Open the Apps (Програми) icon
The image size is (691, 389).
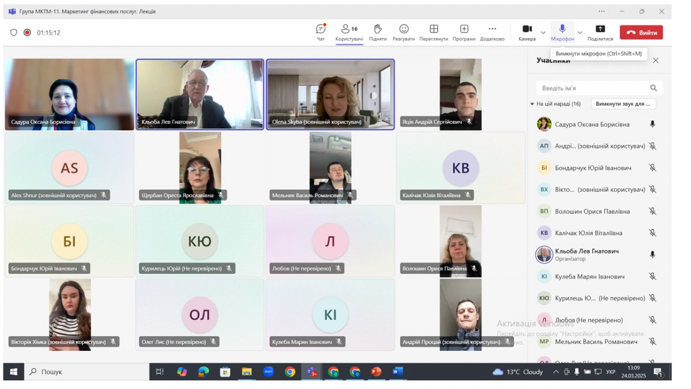pos(464,29)
